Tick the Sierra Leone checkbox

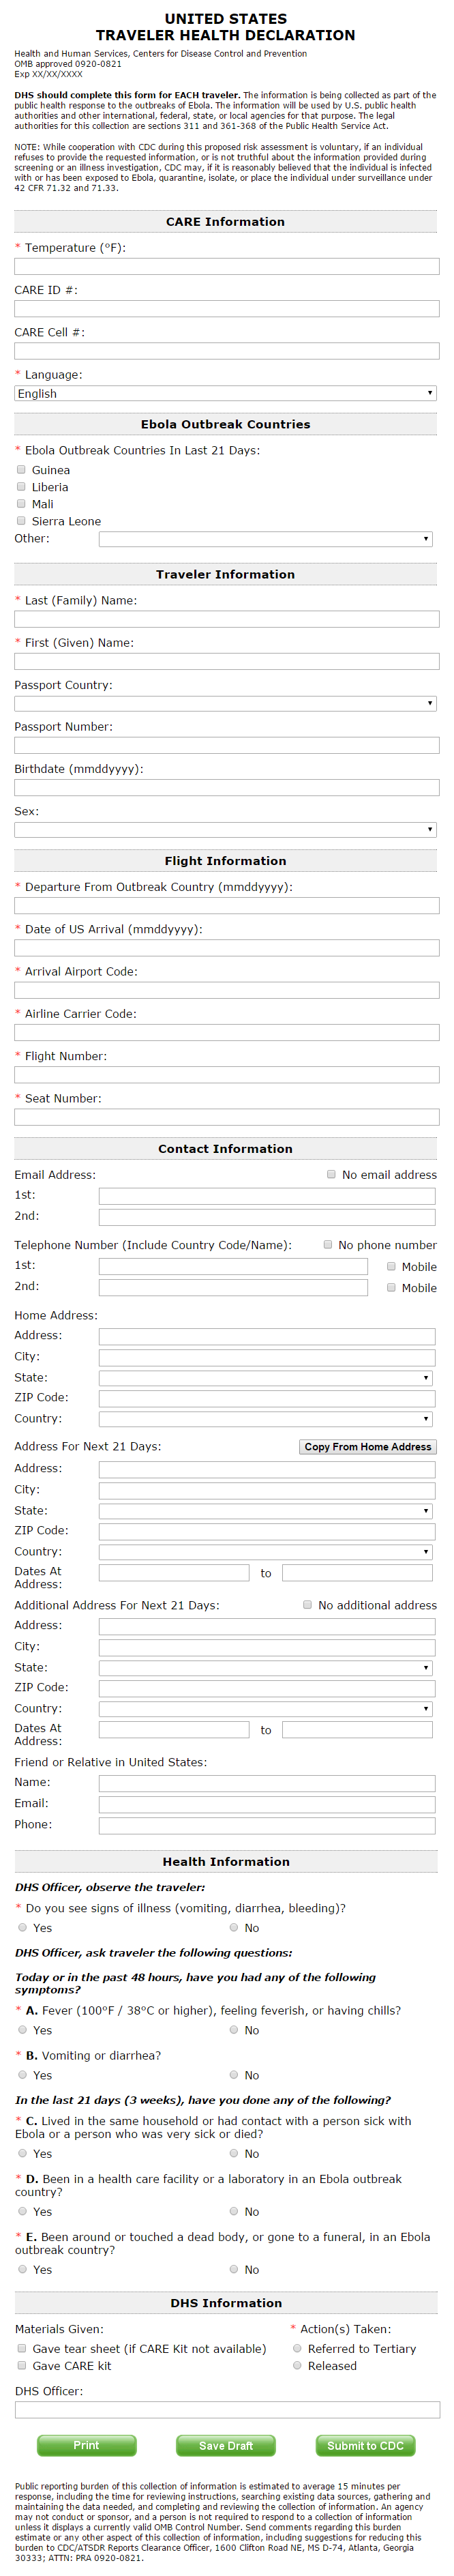tap(21, 521)
